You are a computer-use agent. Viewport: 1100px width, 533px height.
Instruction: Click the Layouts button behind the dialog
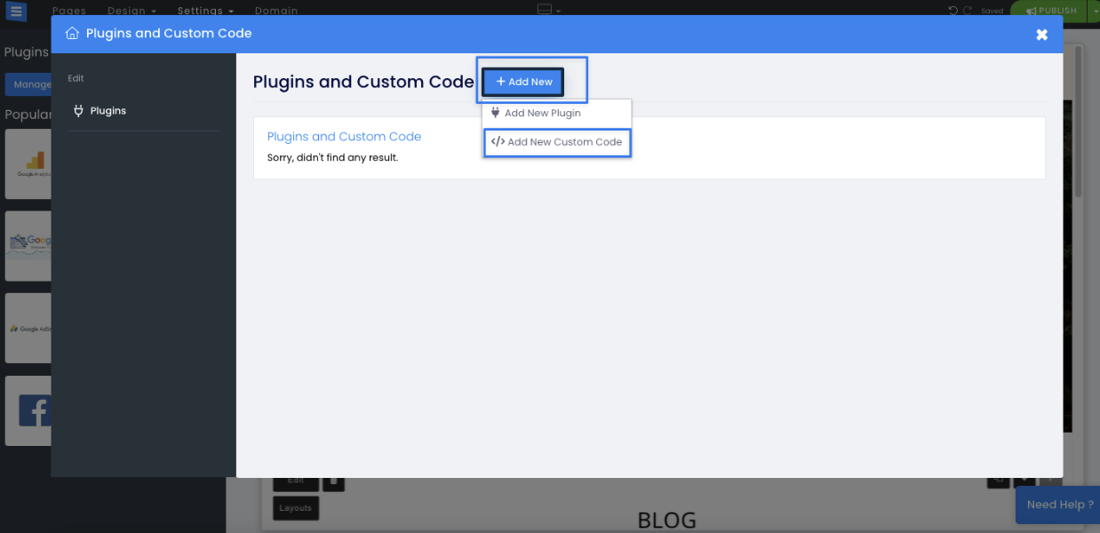click(x=296, y=508)
